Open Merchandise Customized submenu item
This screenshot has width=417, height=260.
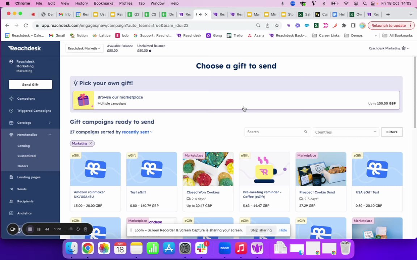(x=26, y=156)
